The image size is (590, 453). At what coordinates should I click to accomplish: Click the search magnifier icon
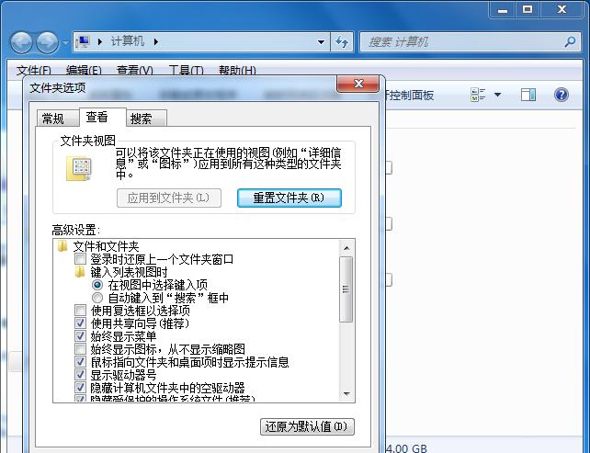571,42
